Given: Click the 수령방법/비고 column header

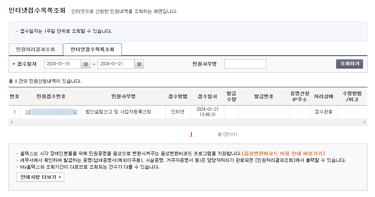Looking at the screenshot, I should point(352,97).
